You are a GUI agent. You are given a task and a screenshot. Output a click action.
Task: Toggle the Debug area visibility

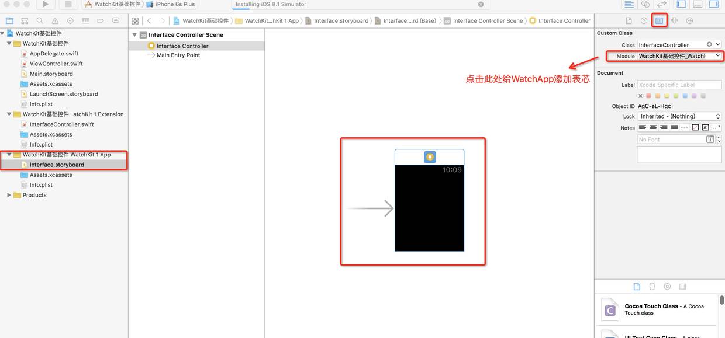[698, 4]
